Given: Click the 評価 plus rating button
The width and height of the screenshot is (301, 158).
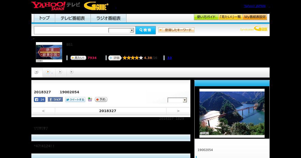Looking at the screenshot, I should click(x=115, y=58).
